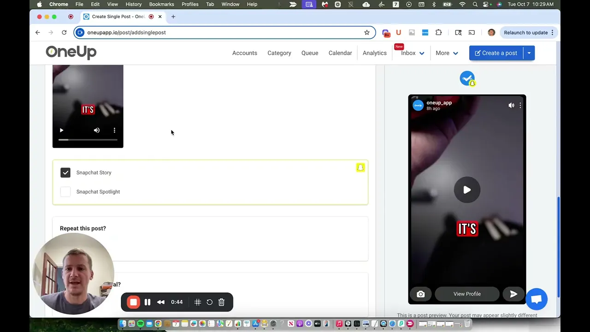590x332 pixels.
Task: Go to the Category page
Action: coord(279,53)
